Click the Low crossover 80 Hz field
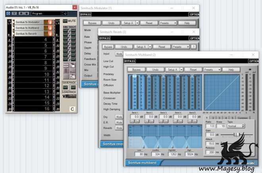Viewport: 262px width, 173px height. point(139,154)
